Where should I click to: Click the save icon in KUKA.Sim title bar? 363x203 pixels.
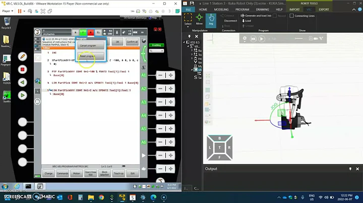(192, 3)
